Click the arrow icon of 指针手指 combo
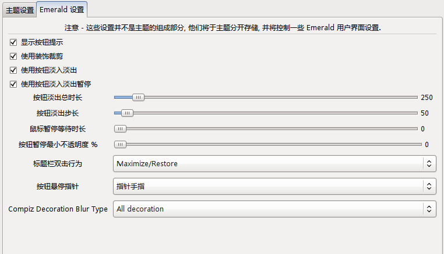Viewport: 444px width, 254px height. coord(429,186)
